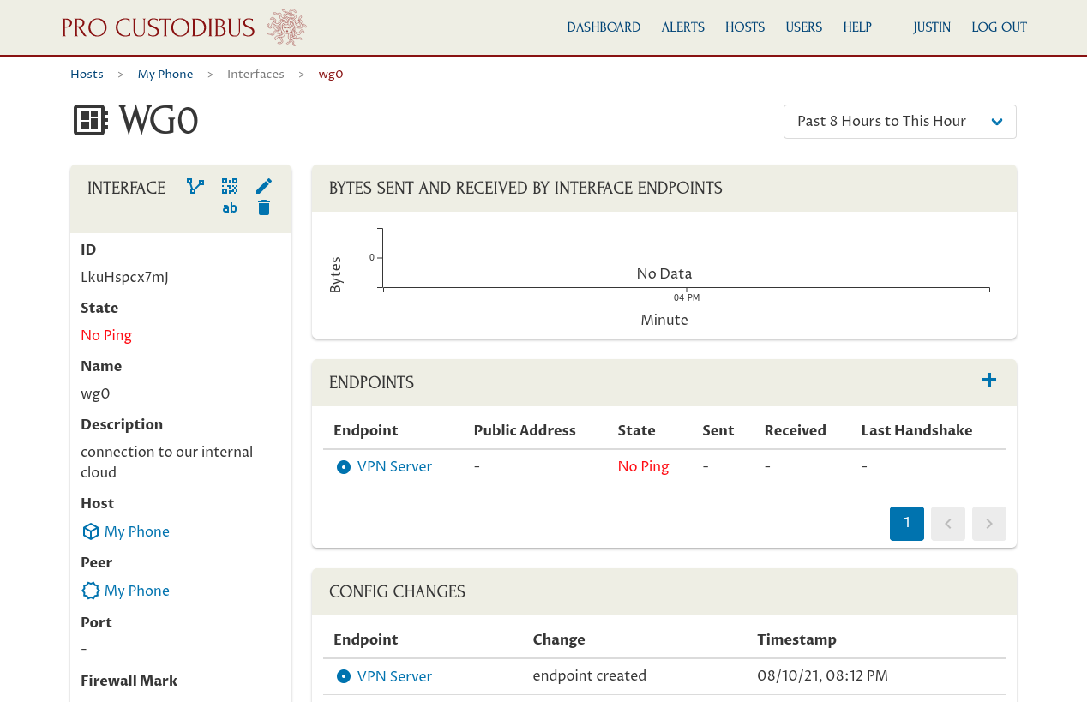Open the Hosts navigation item
This screenshot has height=702, width=1087.
point(745,27)
